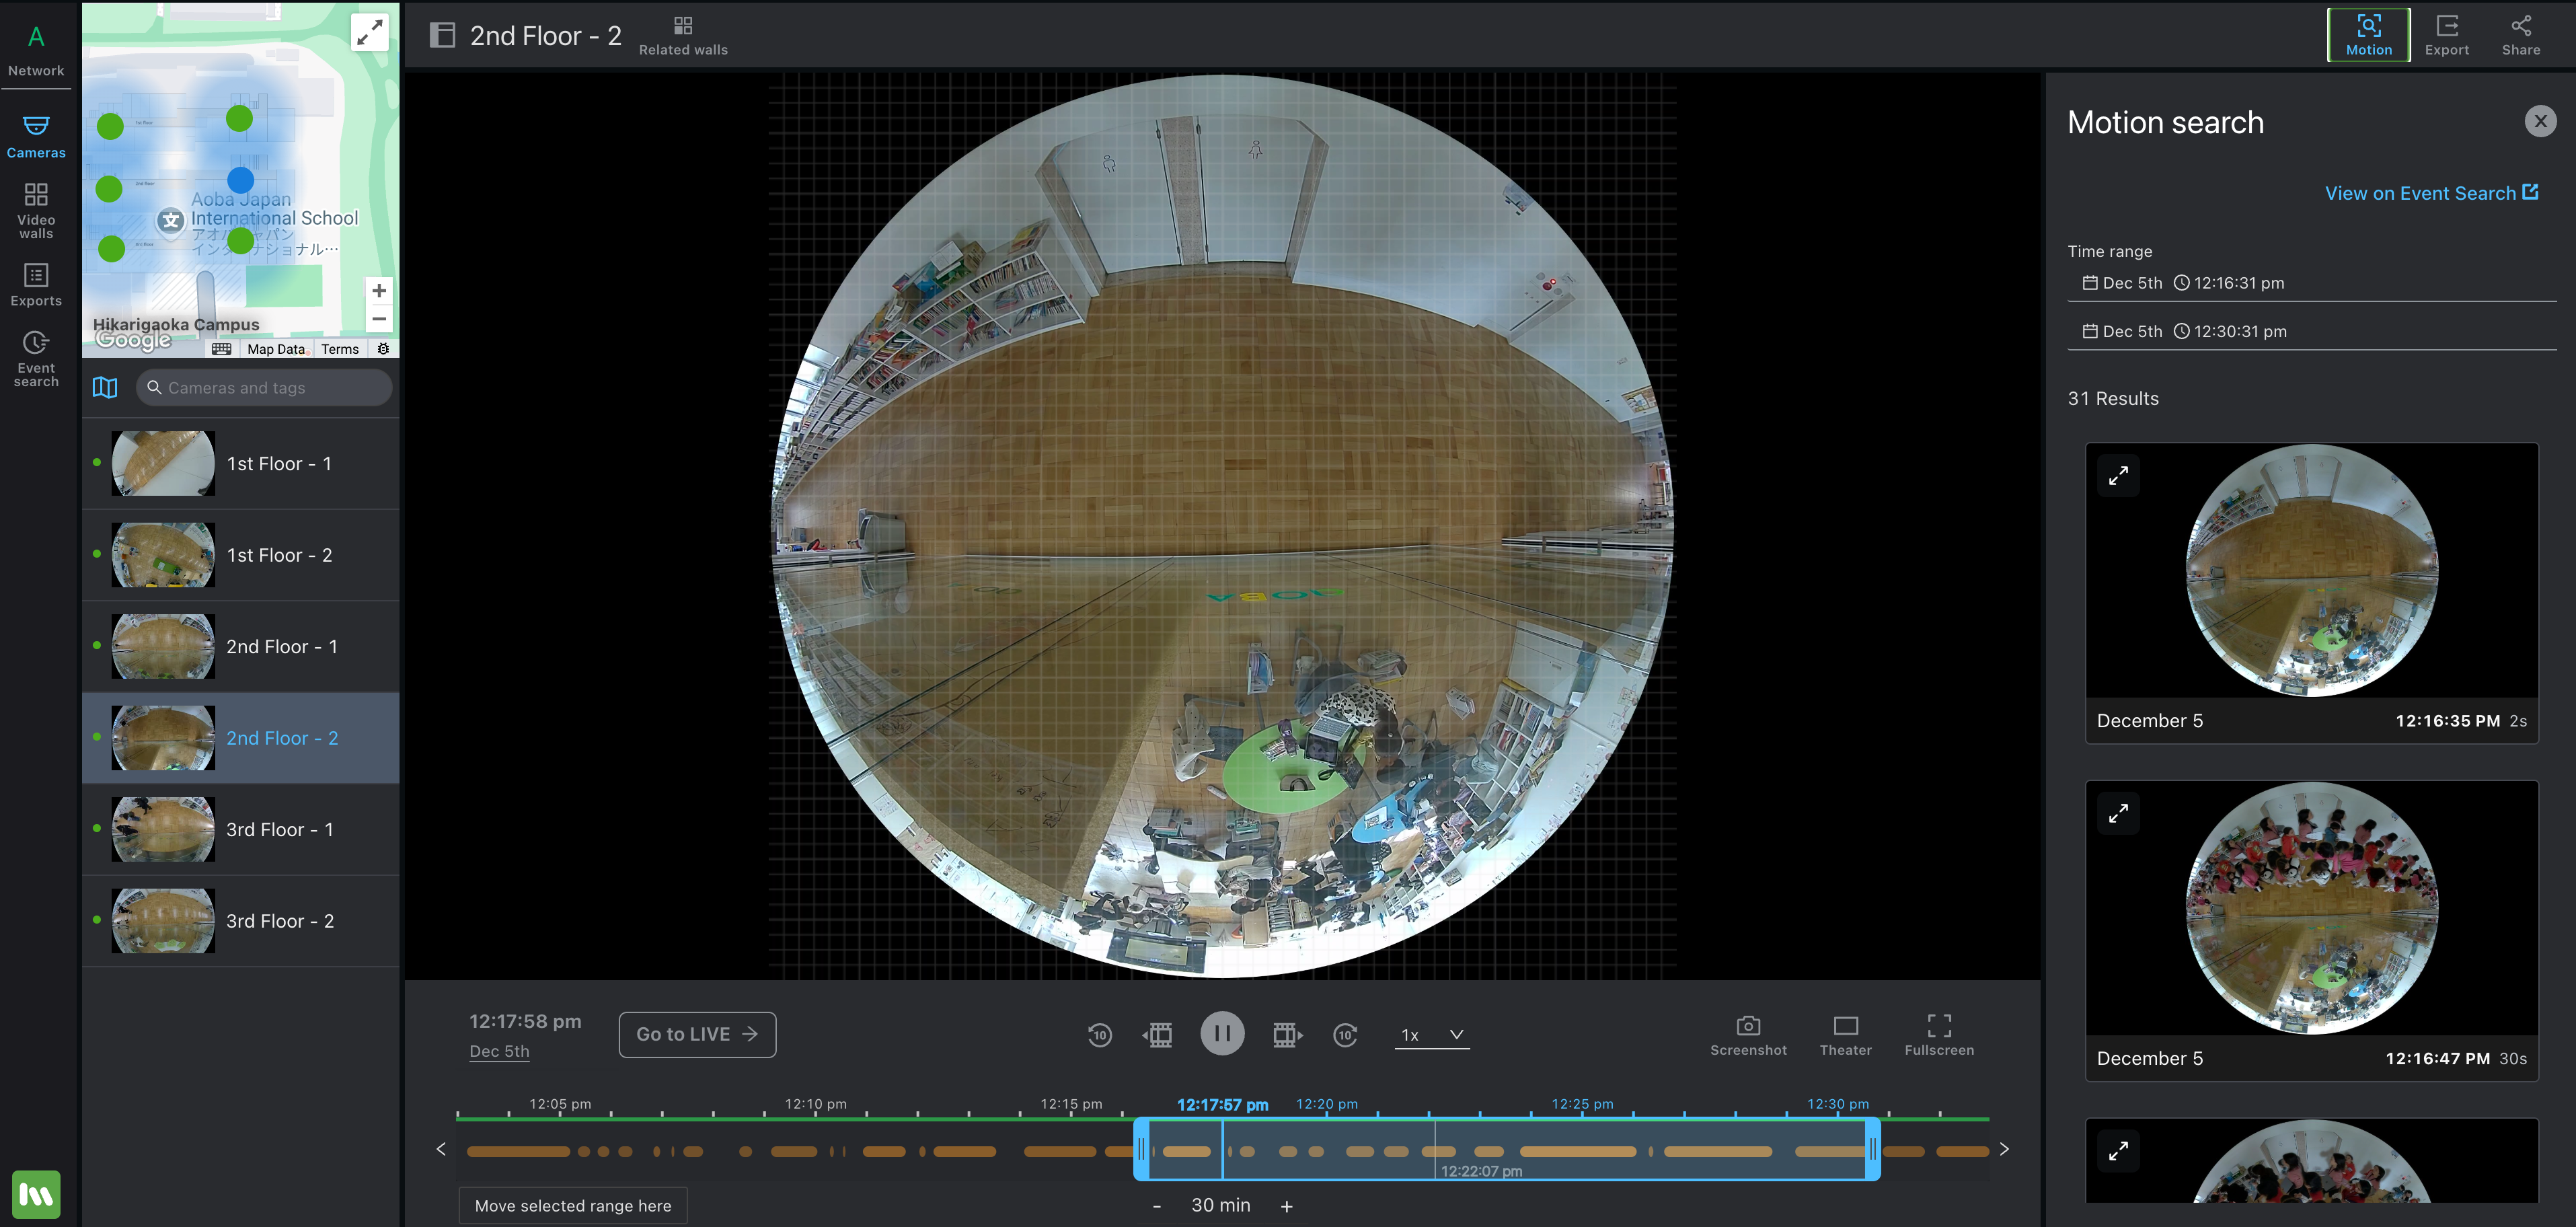
Task: Skip back 10 seconds
Action: (1099, 1034)
